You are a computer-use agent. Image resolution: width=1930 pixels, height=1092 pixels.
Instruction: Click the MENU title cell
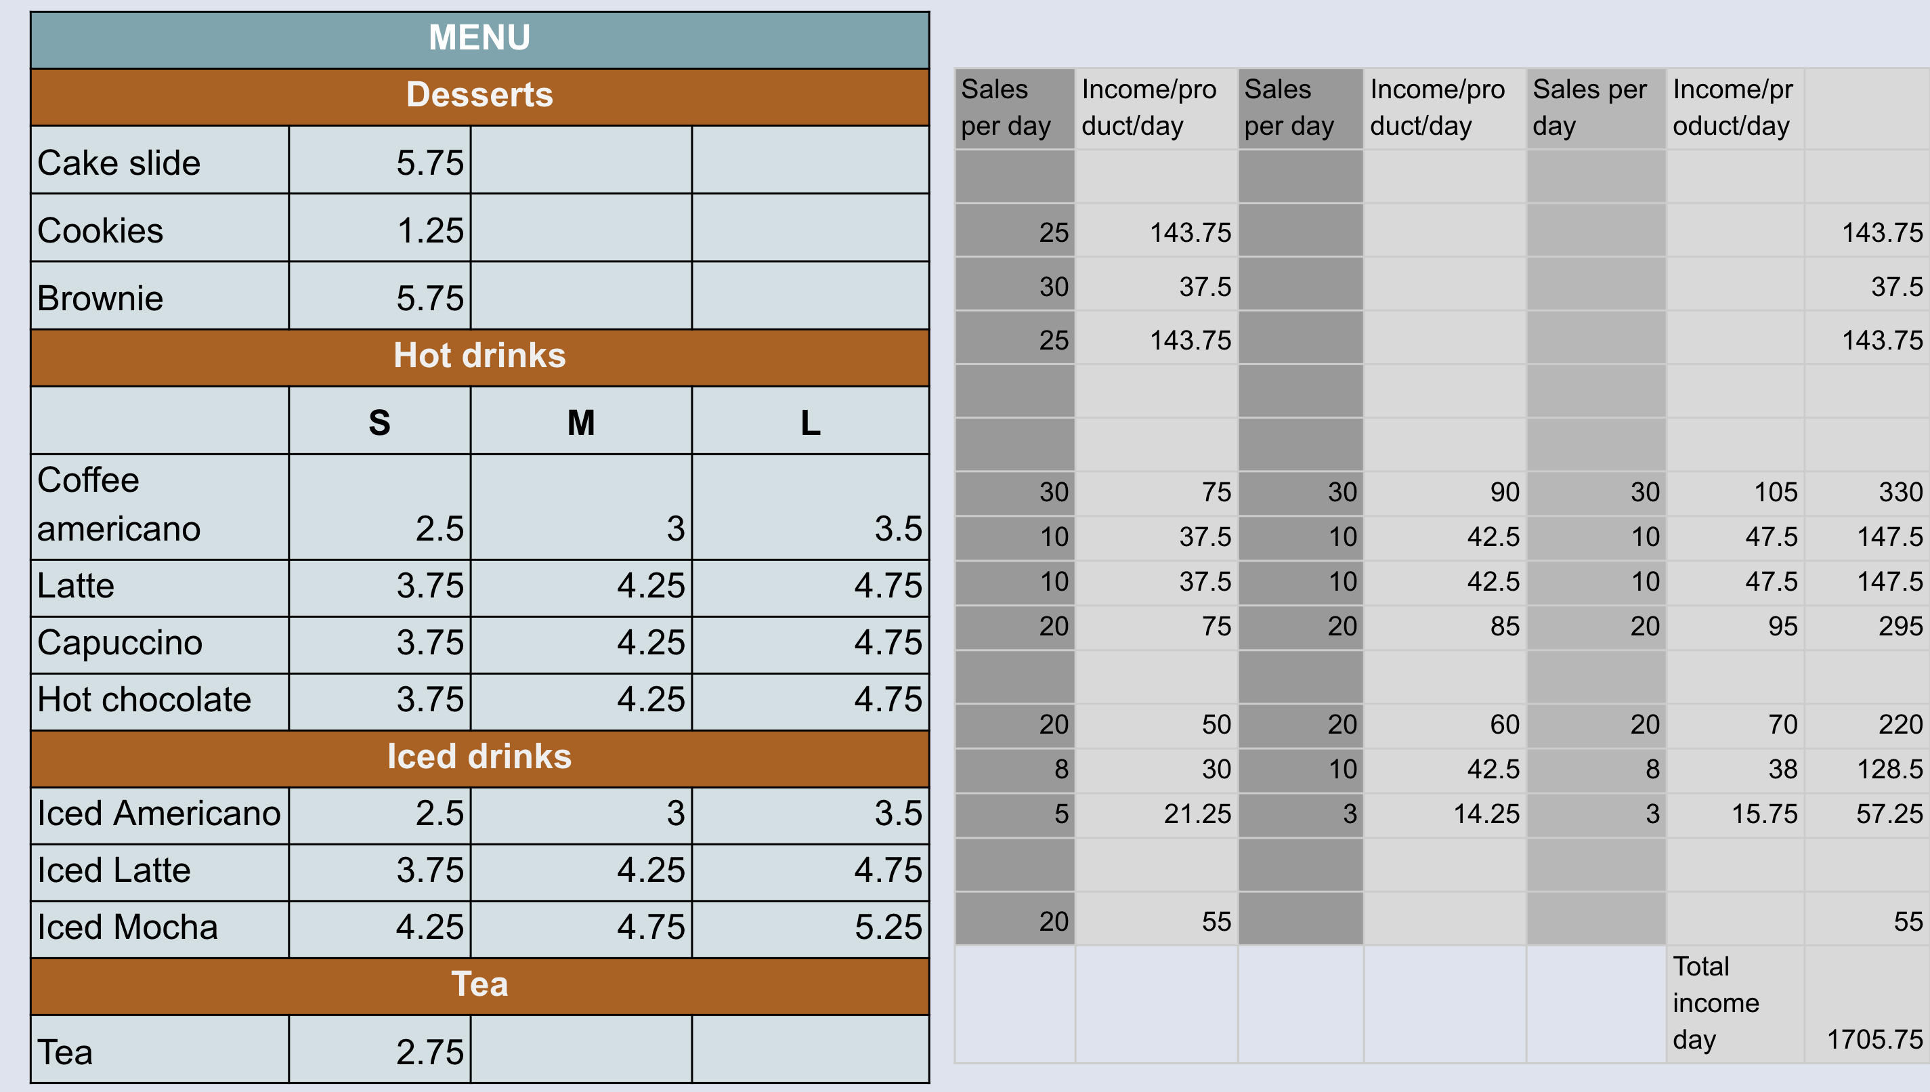pos(479,39)
